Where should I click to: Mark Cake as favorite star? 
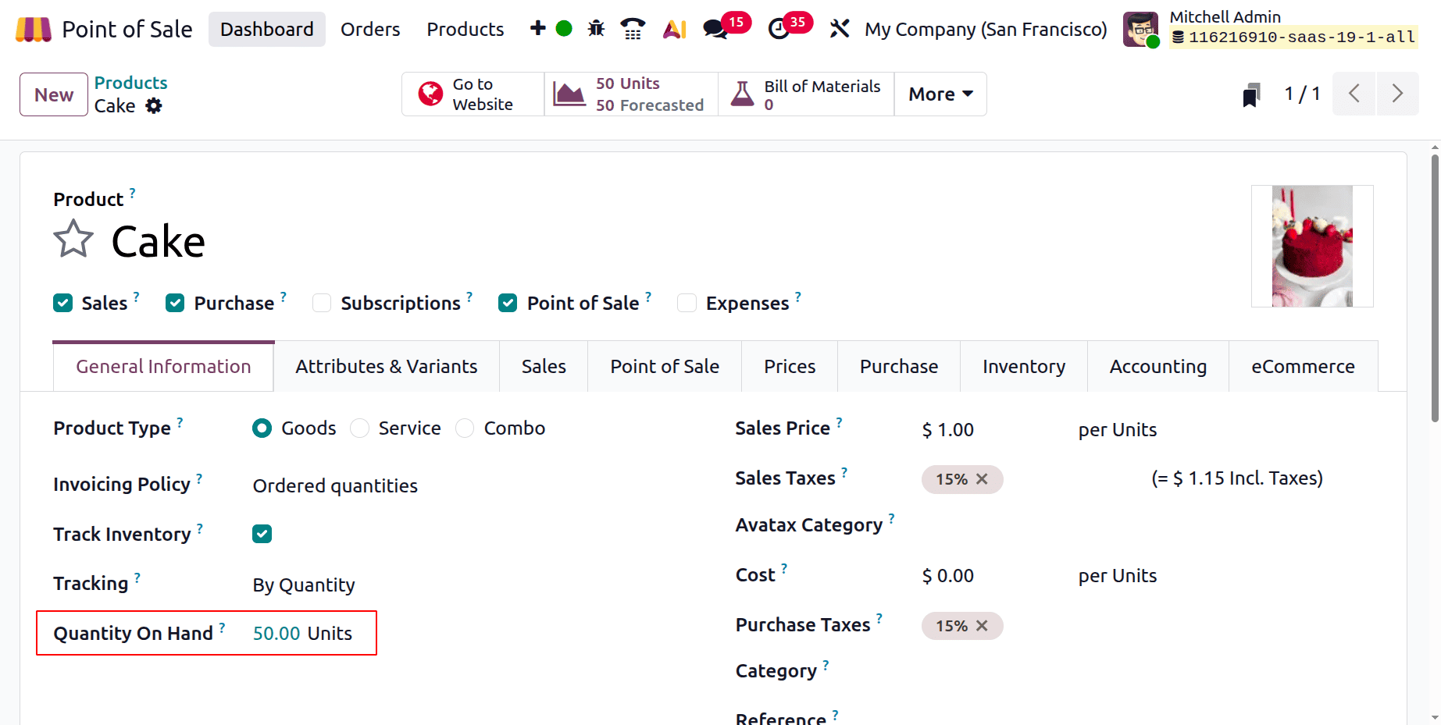coord(73,240)
